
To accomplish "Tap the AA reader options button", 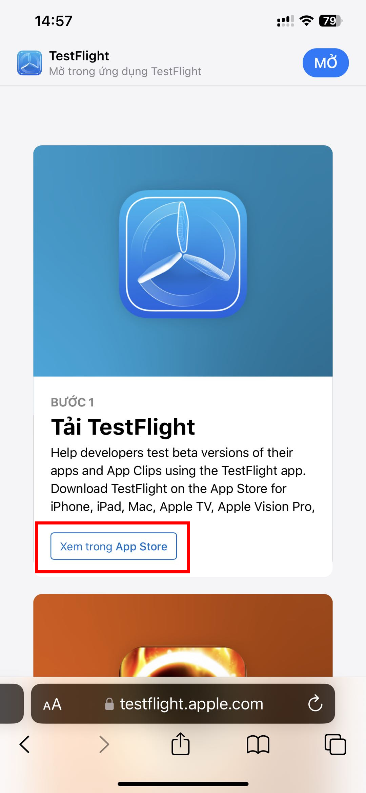I will (53, 704).
